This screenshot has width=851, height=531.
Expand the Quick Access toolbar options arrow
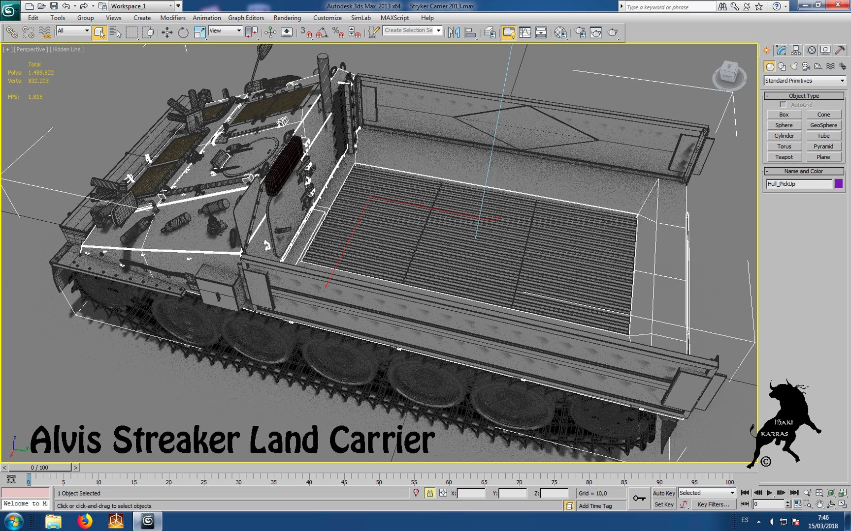(178, 6)
